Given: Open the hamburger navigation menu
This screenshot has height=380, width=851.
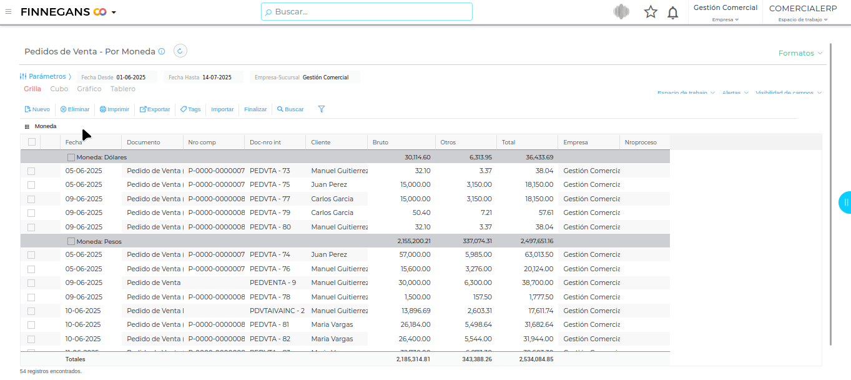Looking at the screenshot, I should click(x=8, y=11).
